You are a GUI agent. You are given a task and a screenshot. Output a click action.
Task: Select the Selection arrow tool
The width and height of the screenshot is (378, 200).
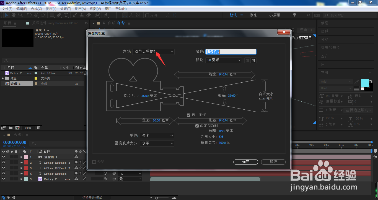click(7, 15)
